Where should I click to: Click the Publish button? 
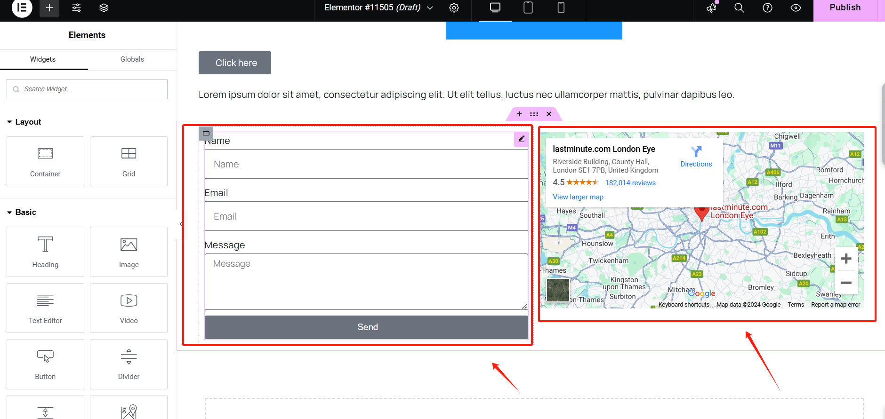click(x=845, y=8)
